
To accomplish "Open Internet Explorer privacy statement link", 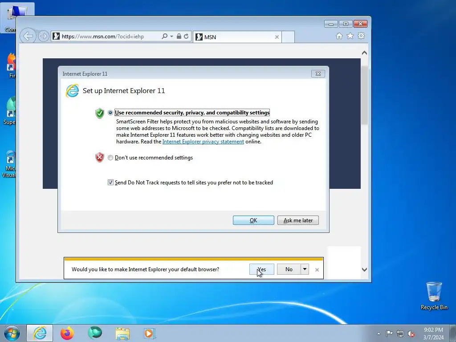I will click(x=203, y=142).
